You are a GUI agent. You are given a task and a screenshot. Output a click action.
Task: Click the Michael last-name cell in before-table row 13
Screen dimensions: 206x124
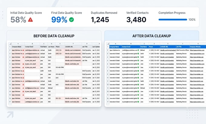[51, 88]
